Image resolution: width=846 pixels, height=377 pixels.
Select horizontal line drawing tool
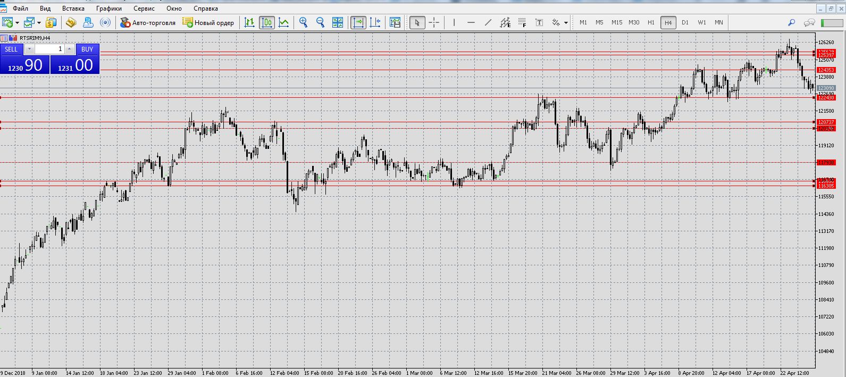(x=471, y=22)
